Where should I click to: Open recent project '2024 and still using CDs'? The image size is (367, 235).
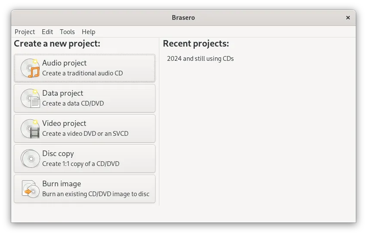tap(200, 59)
